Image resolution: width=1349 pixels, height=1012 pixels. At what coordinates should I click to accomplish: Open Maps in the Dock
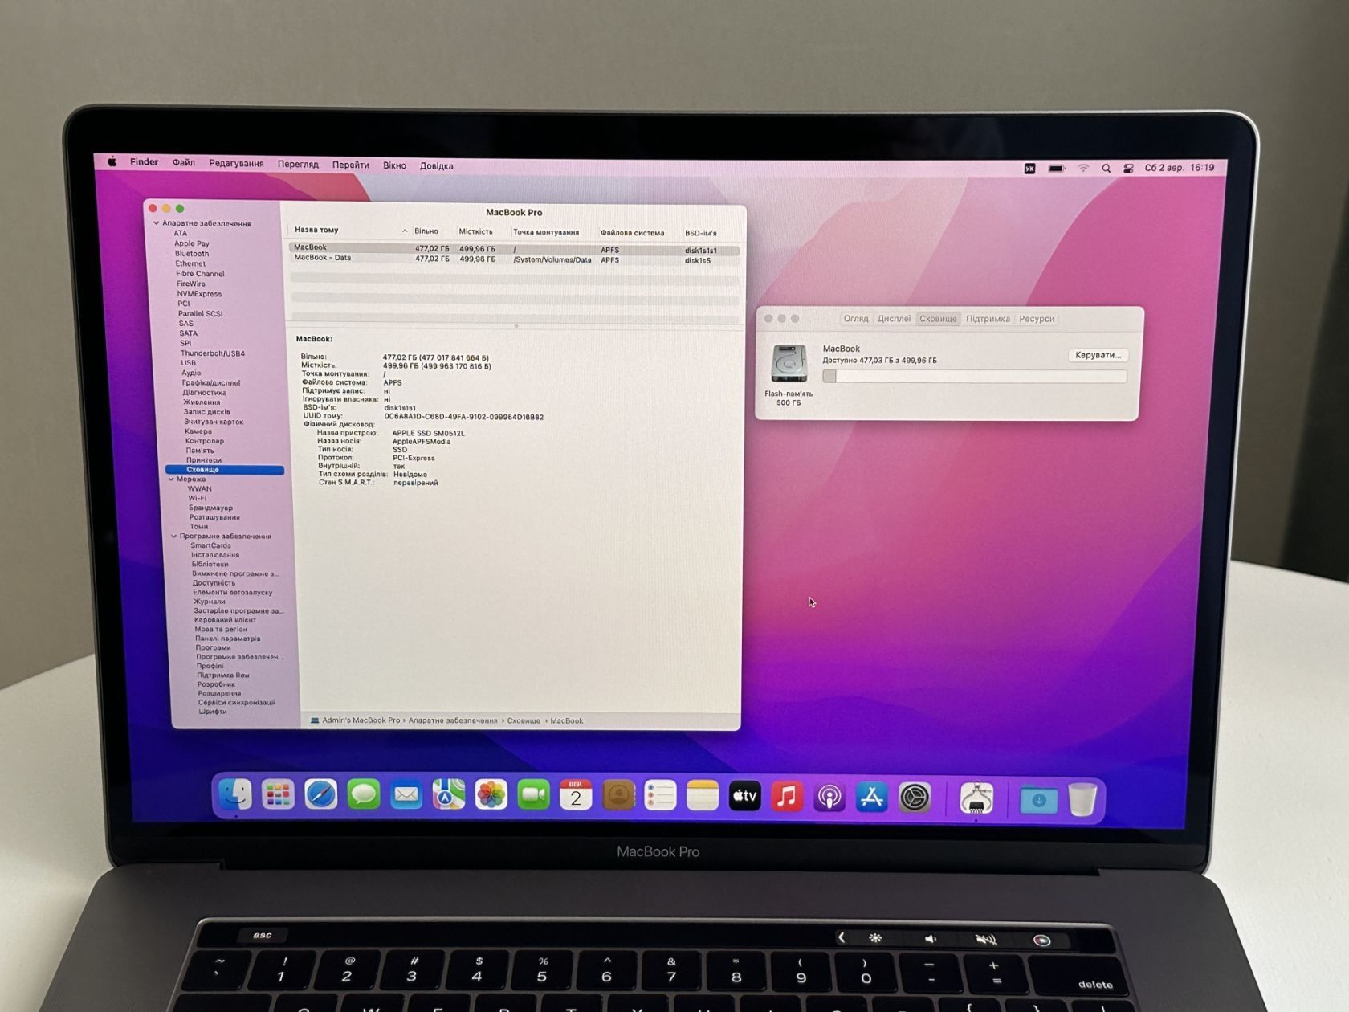(x=448, y=795)
